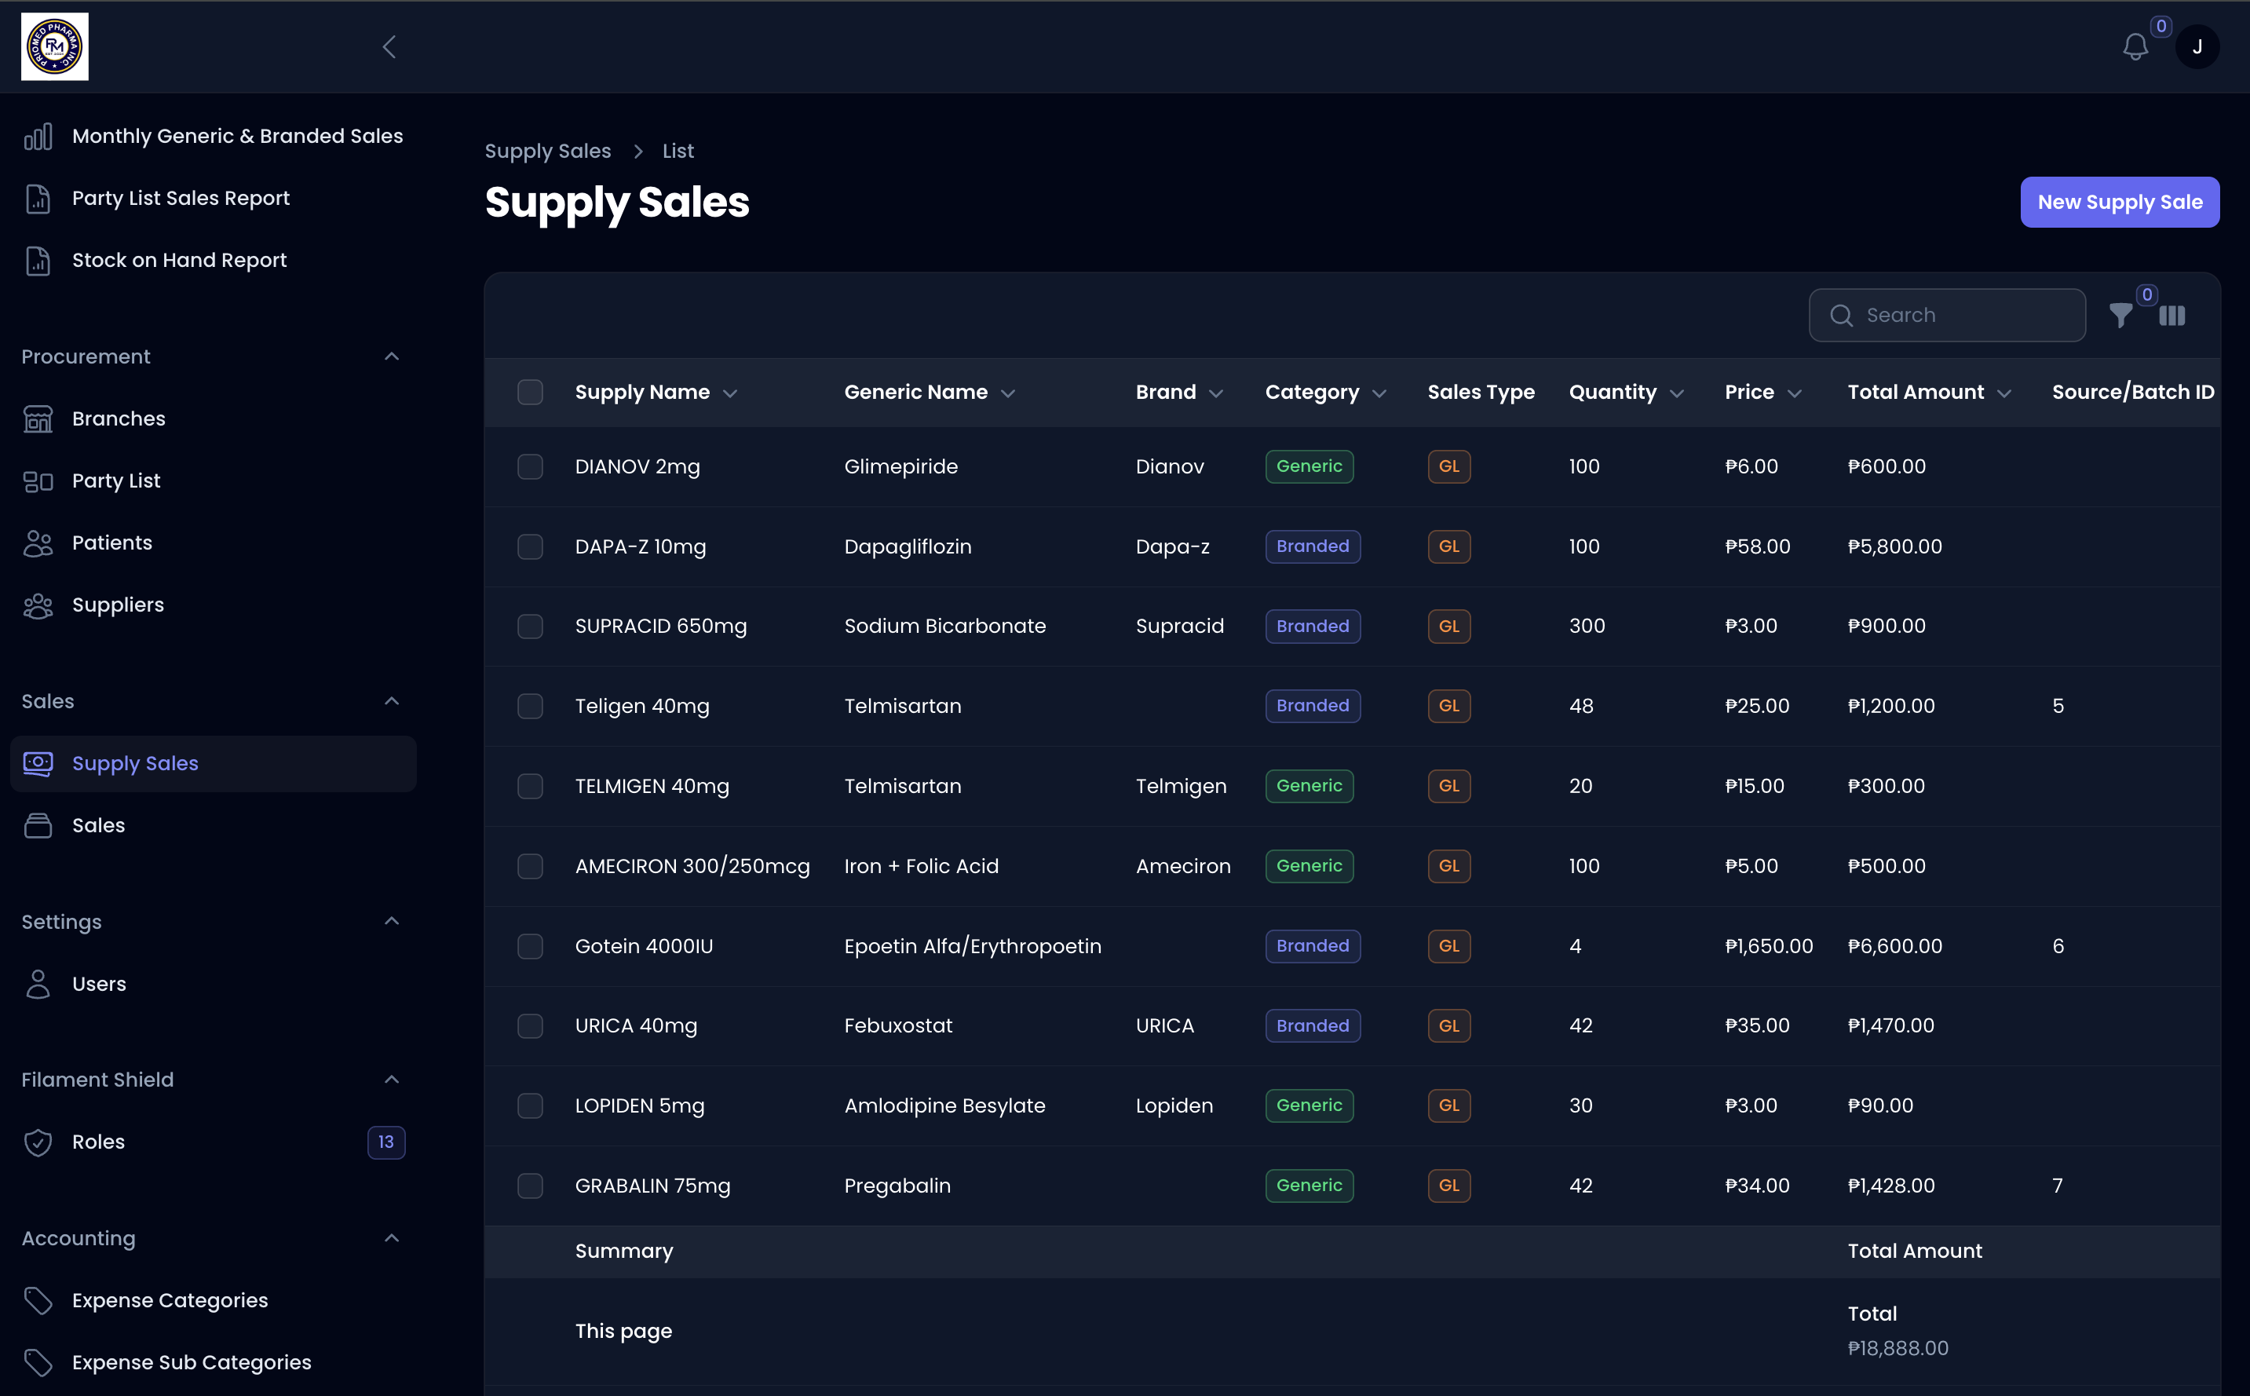Open the Supply Name sort dropdown
The height and width of the screenshot is (1396, 2250).
pyautogui.click(x=730, y=392)
